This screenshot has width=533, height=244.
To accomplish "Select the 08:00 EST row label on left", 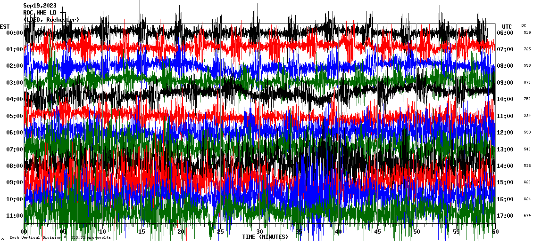I will (15, 165).
